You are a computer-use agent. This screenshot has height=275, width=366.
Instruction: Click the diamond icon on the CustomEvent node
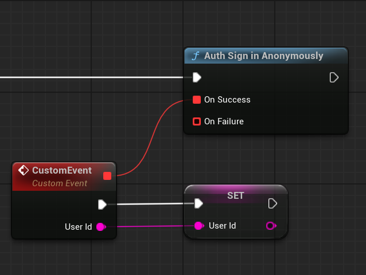[x=24, y=170]
